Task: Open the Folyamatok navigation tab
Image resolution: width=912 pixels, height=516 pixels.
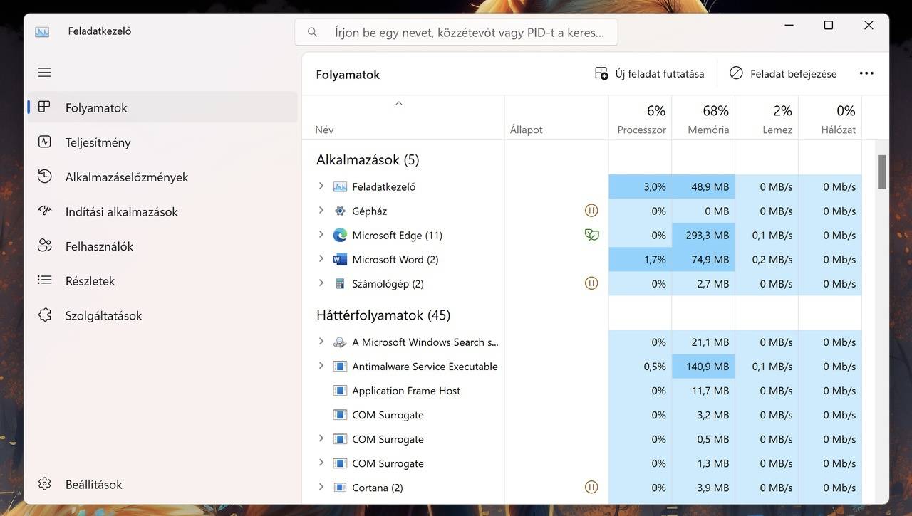Action: click(162, 107)
